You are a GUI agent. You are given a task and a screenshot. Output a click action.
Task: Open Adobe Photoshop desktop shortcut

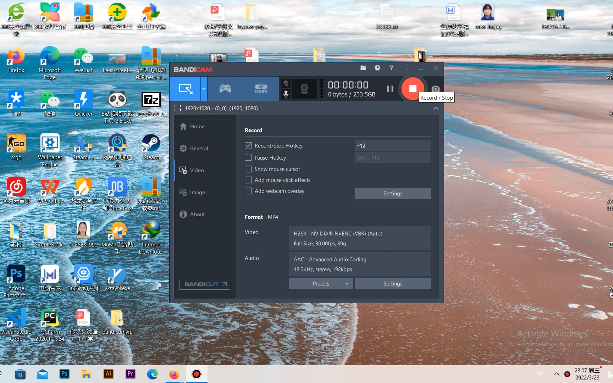click(16, 281)
